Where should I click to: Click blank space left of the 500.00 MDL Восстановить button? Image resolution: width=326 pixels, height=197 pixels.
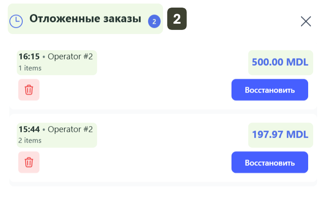pos(134,90)
